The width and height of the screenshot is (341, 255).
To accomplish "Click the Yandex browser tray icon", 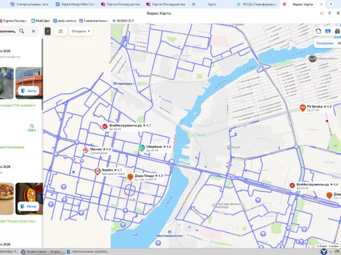I will (324, 251).
